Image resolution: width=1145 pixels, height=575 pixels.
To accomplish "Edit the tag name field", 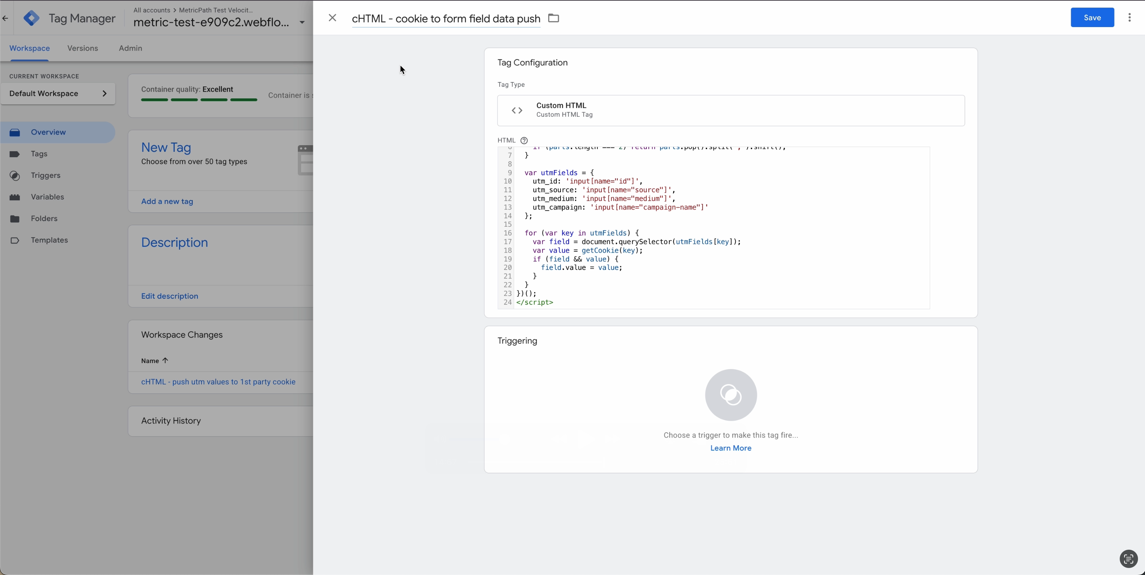I will (x=446, y=19).
